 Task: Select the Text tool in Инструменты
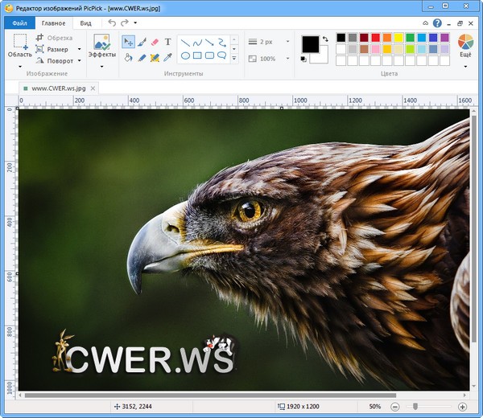[167, 42]
